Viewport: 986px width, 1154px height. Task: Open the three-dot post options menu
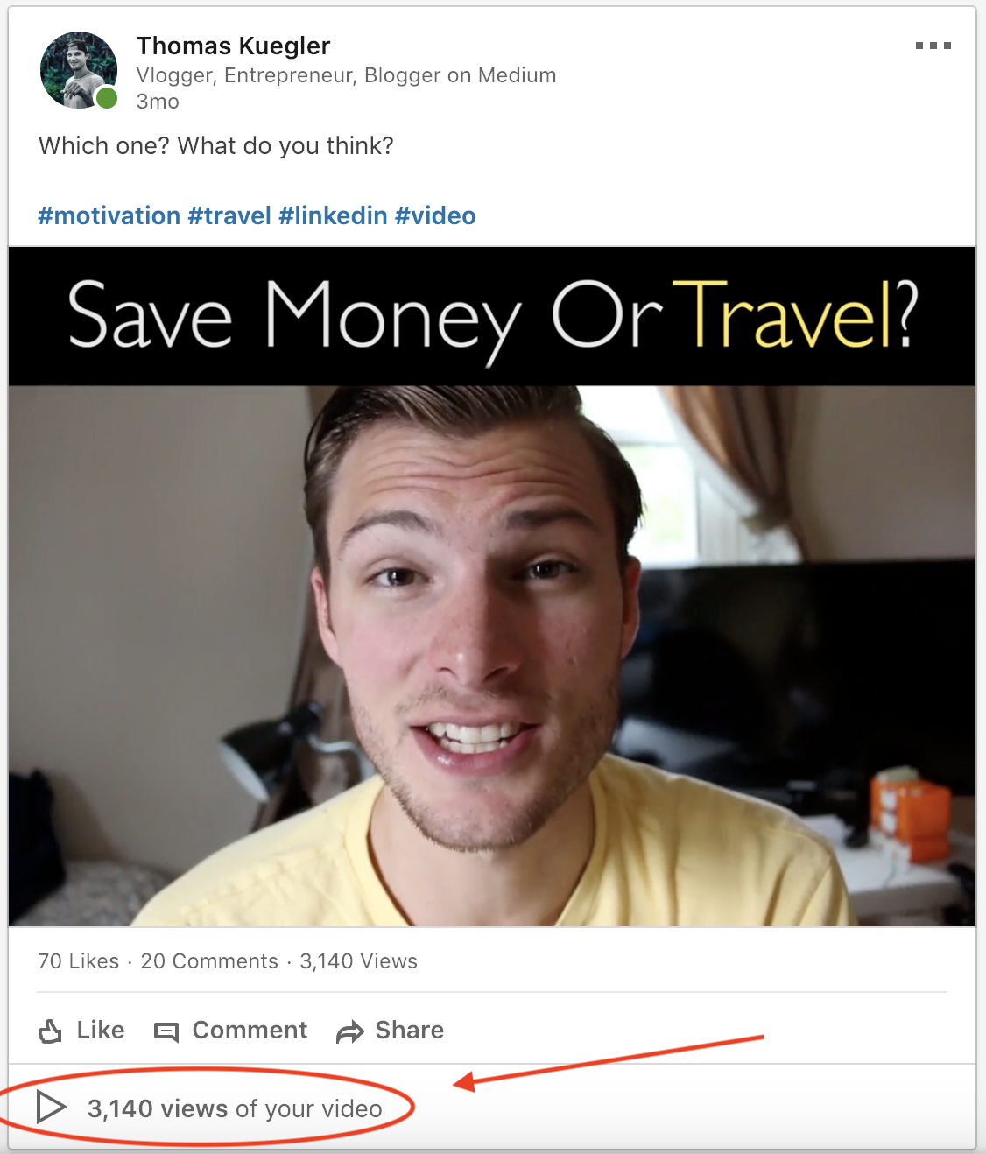click(933, 46)
